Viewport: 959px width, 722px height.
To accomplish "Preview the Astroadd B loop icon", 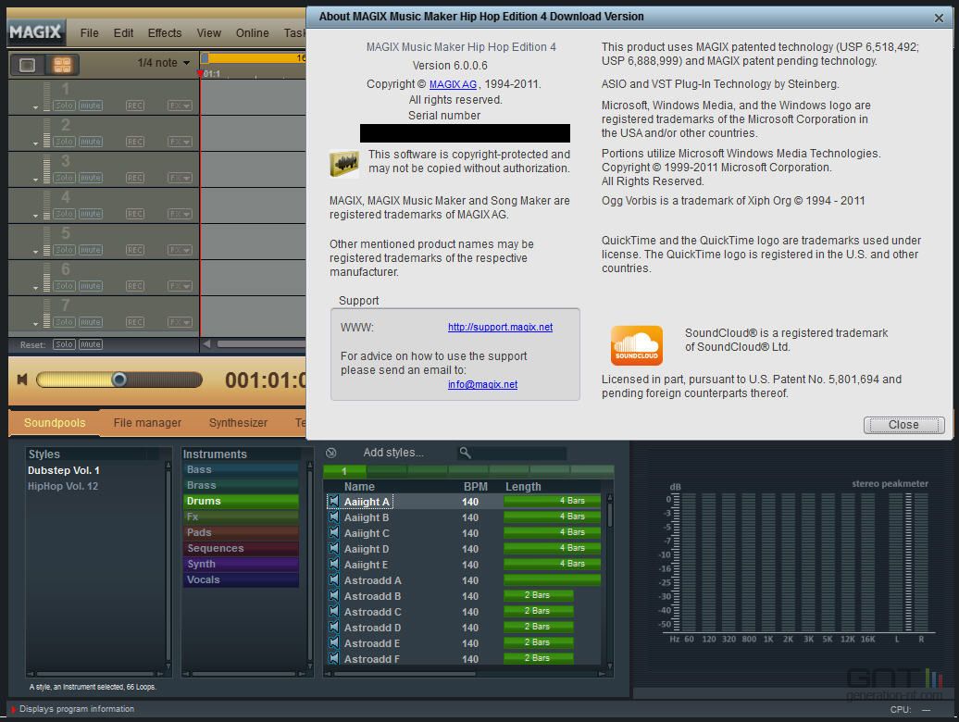I will (x=333, y=596).
